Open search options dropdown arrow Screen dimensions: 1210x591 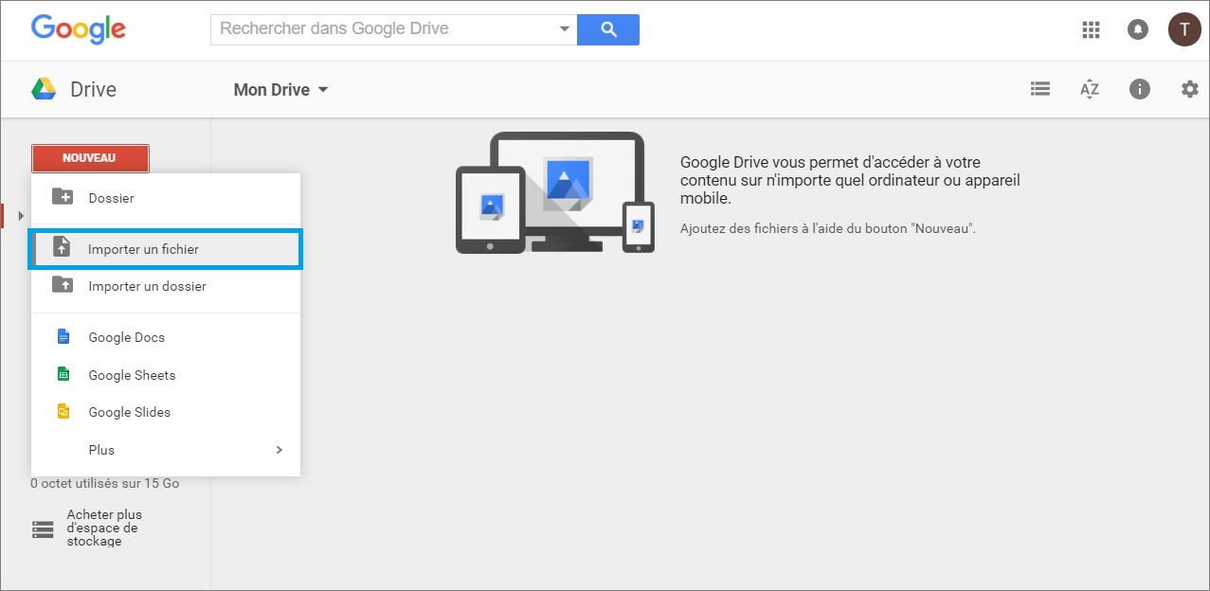pyautogui.click(x=564, y=29)
